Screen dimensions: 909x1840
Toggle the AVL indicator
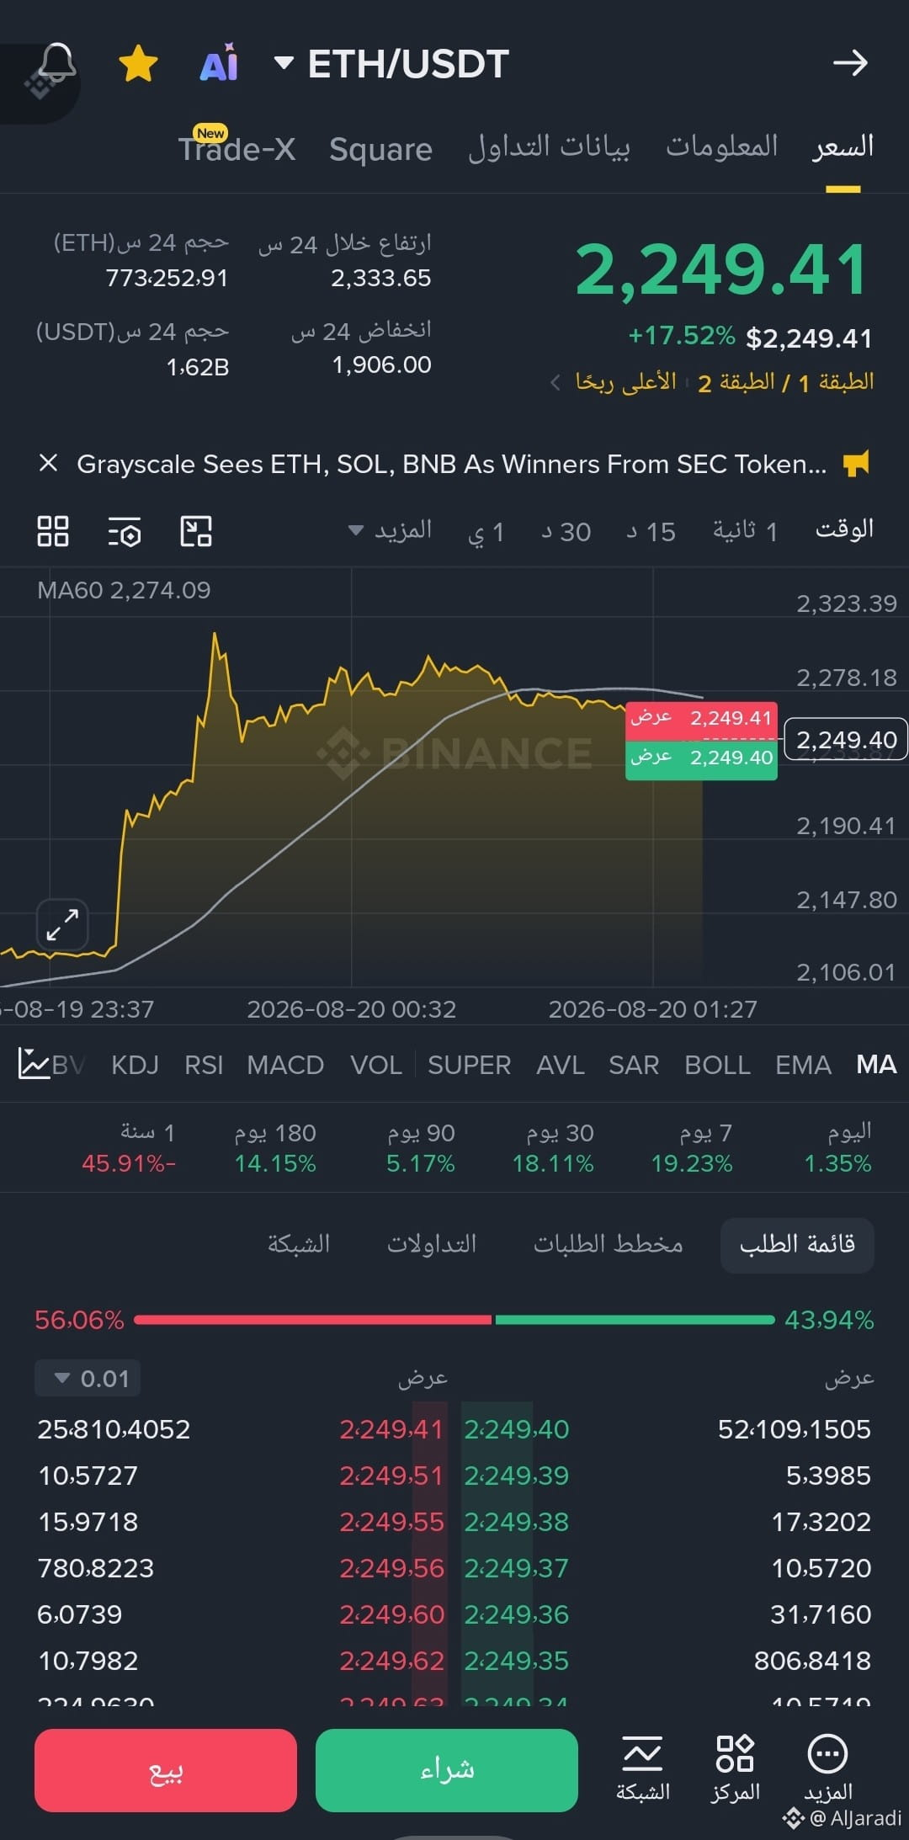point(561,1065)
